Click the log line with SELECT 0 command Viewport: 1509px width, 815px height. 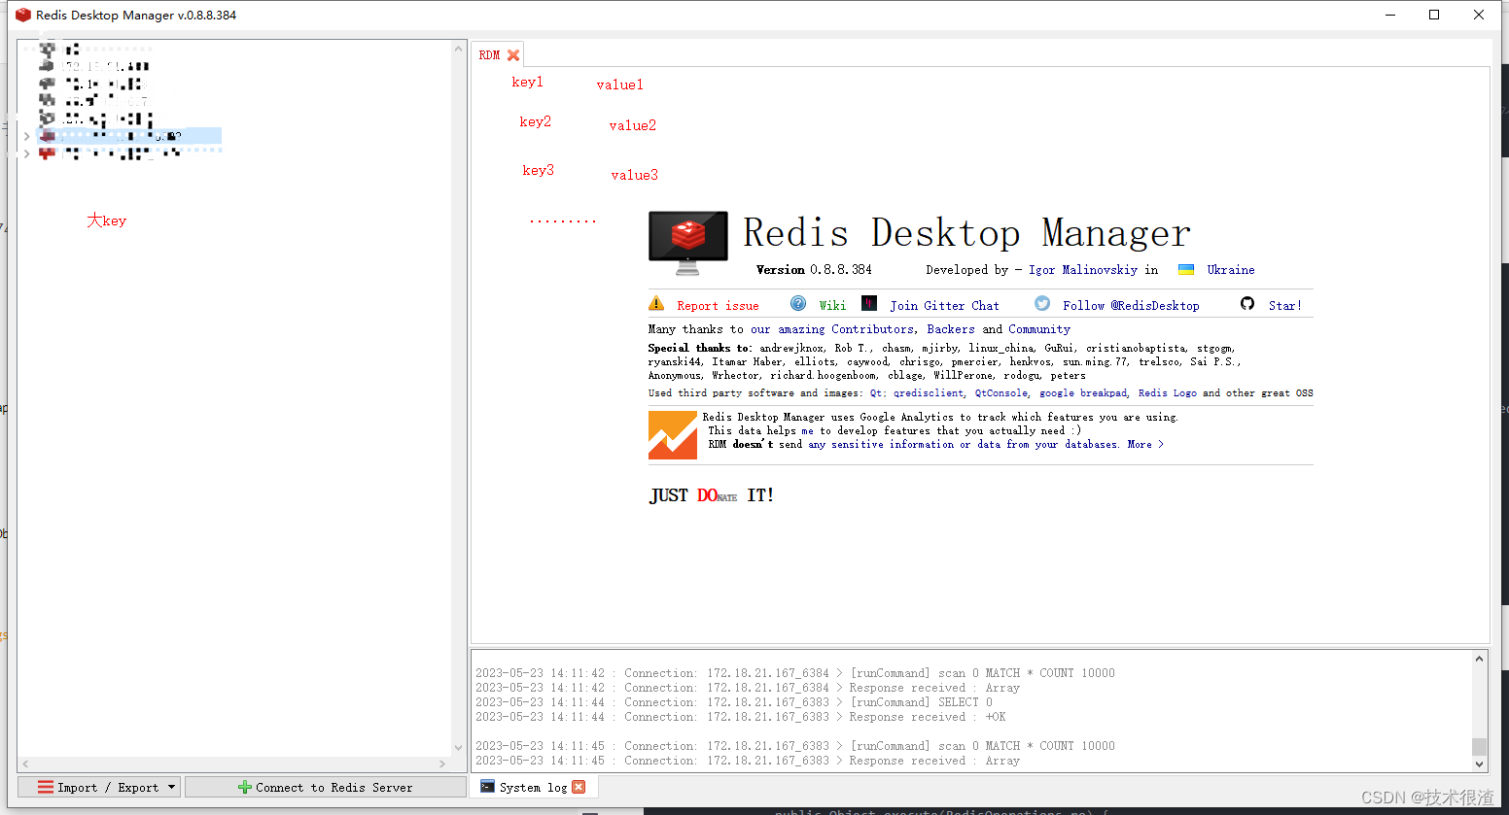click(734, 702)
